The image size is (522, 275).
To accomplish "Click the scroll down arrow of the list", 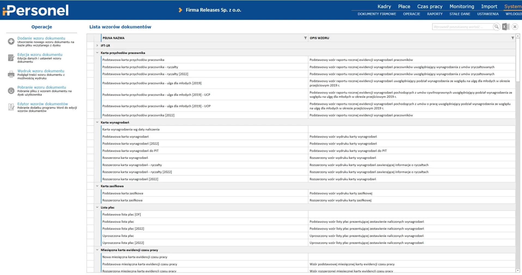I will [518, 270].
